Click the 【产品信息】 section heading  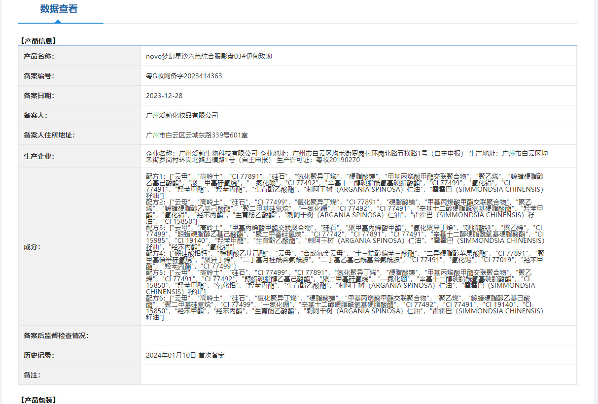click(x=39, y=41)
